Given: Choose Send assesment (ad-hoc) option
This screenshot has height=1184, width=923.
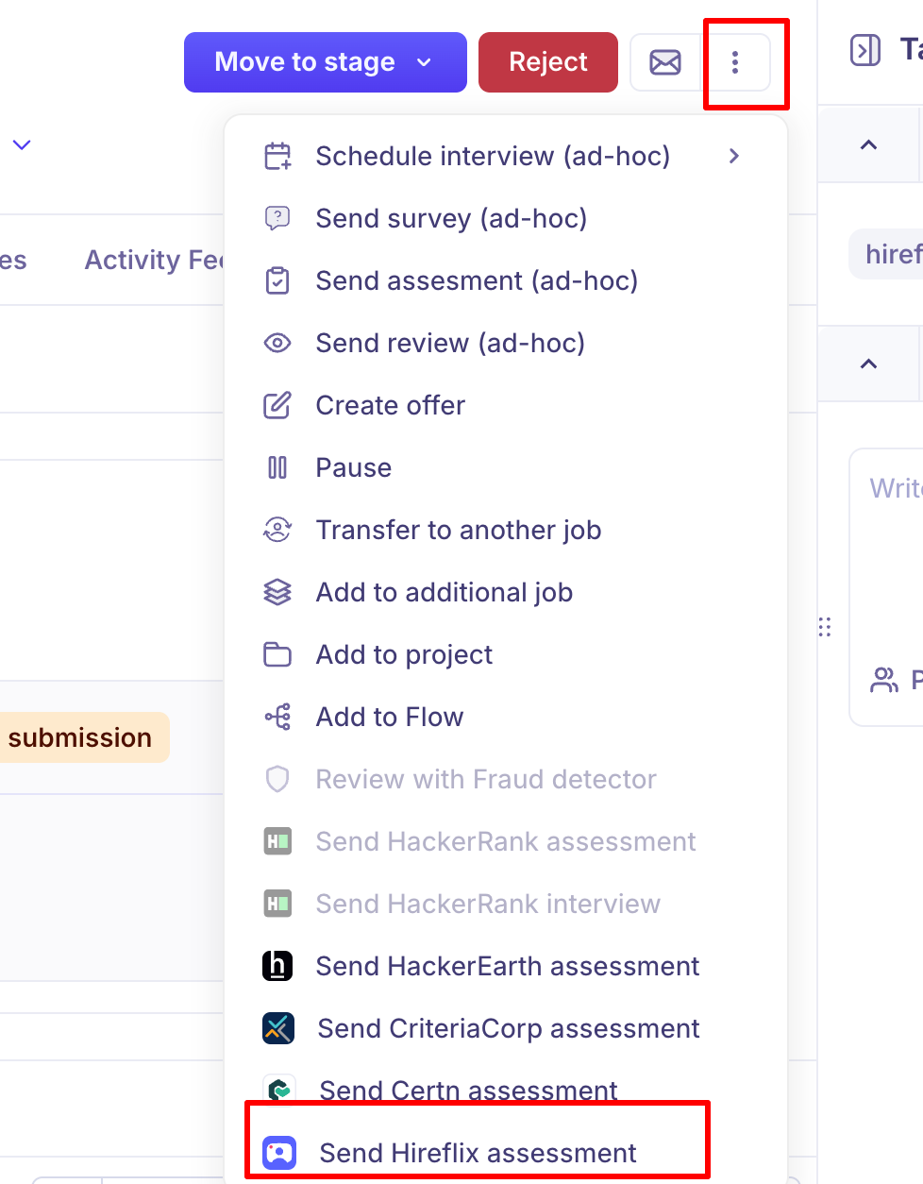Looking at the screenshot, I should (477, 280).
